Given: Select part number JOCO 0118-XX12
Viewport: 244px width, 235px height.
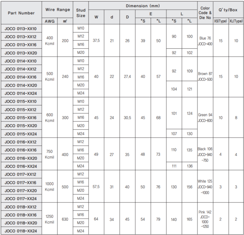Looking at the screenshot, I should tap(21, 207).
